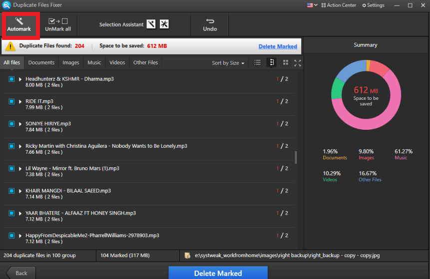Viewport: 430px width, 279px height.
Task: Expand the Headhunterz & KSHMR - Dharma.mp3 group
Action: coord(20,79)
